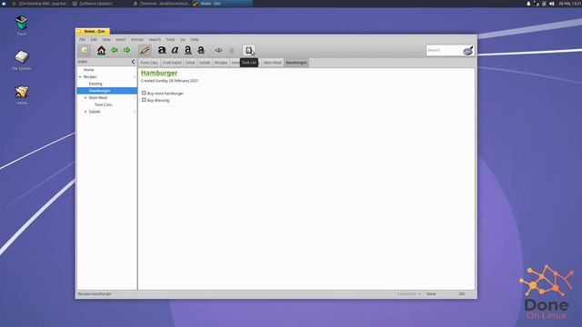This screenshot has height=327, width=582.
Task: Select the Hamburger path bar tab
Action: coord(296,63)
